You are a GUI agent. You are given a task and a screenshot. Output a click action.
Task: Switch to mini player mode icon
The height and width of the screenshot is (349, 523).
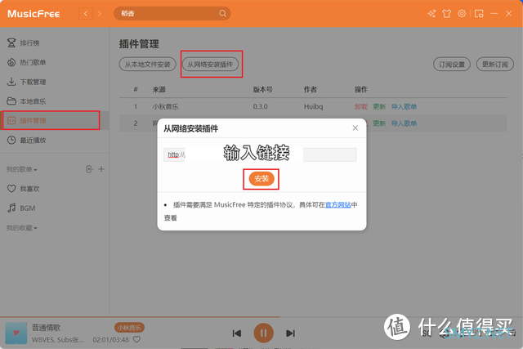pos(479,14)
